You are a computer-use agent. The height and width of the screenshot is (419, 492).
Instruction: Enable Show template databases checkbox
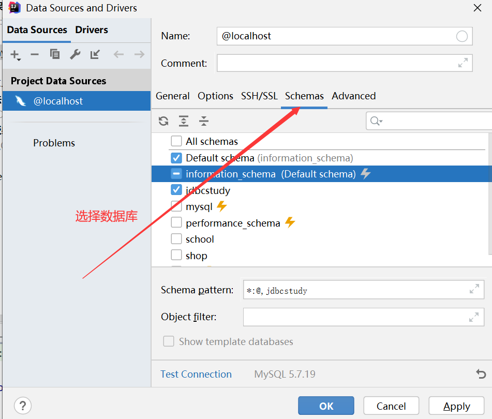tap(169, 341)
